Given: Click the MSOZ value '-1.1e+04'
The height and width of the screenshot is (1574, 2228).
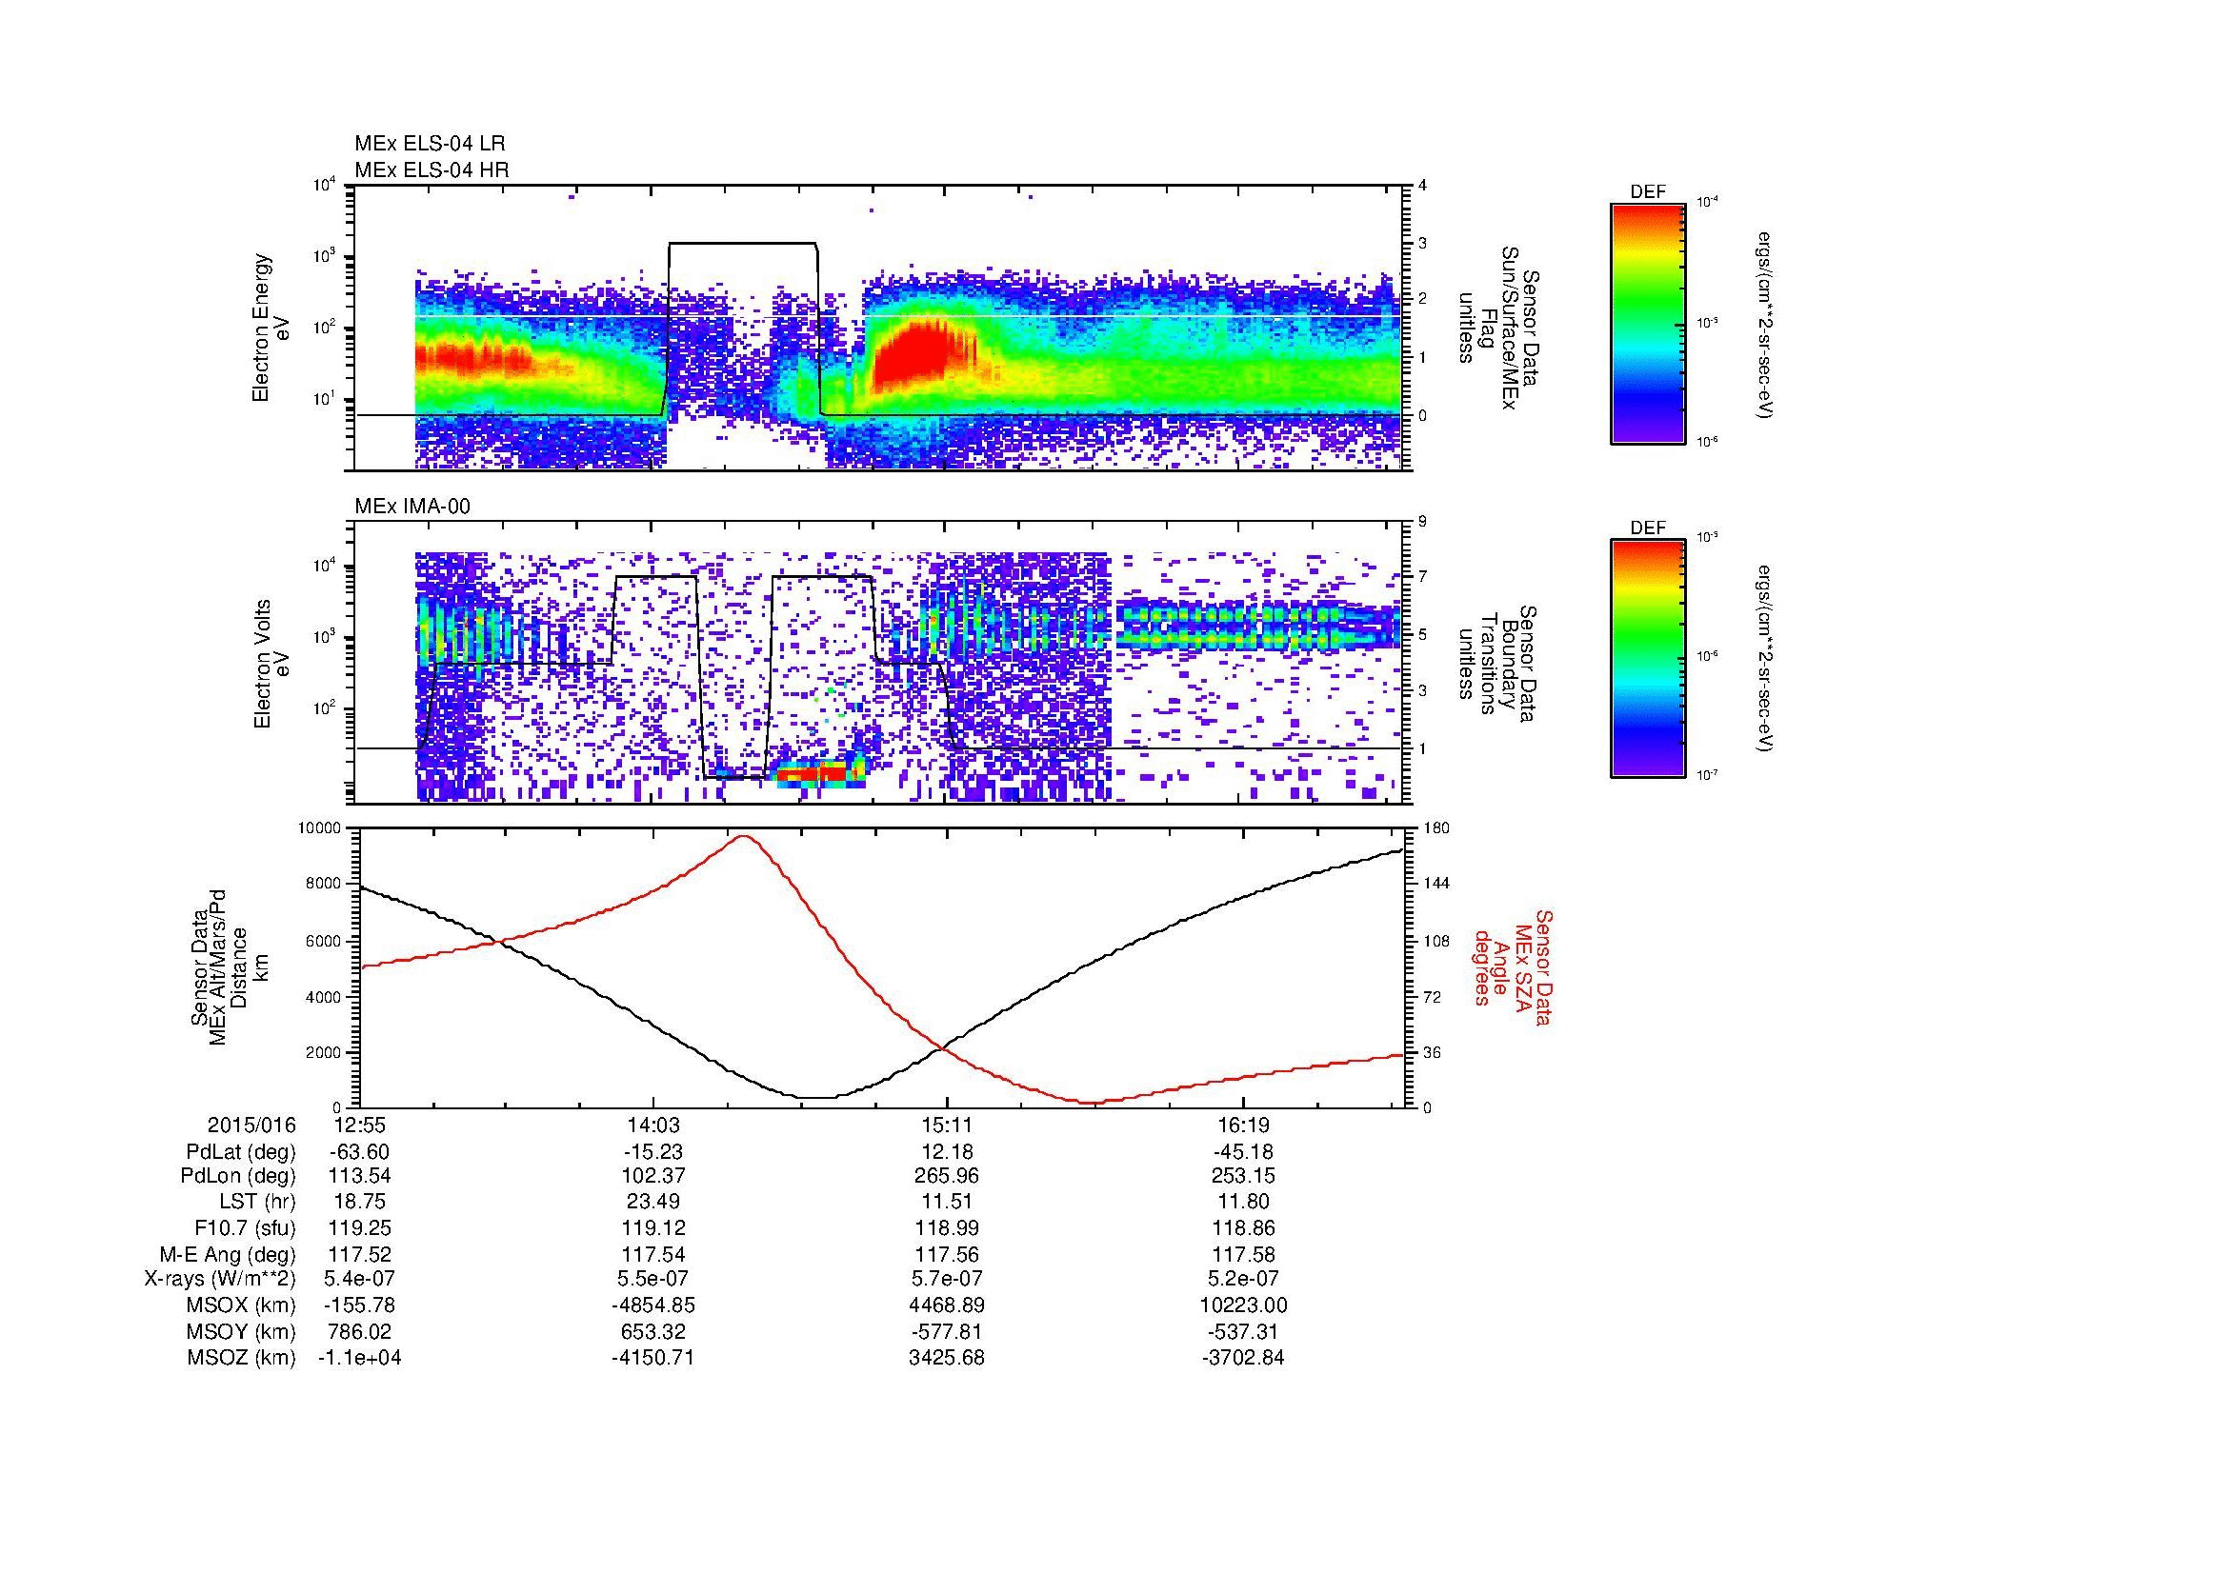Looking at the screenshot, I should coord(359,1358).
